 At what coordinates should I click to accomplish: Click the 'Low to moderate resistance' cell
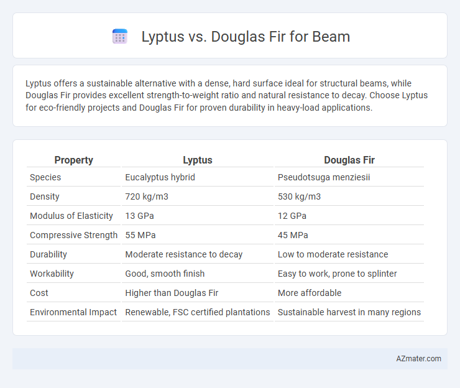click(x=333, y=254)
